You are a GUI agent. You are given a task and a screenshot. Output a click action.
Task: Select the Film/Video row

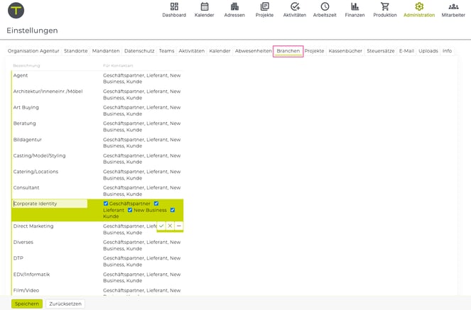click(x=97, y=291)
